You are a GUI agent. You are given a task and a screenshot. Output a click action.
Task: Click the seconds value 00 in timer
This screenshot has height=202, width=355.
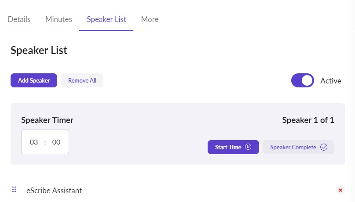(x=56, y=142)
